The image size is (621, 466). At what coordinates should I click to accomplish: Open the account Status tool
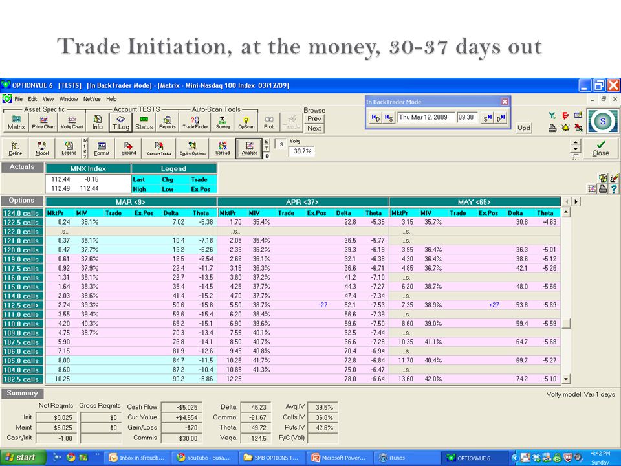click(144, 122)
